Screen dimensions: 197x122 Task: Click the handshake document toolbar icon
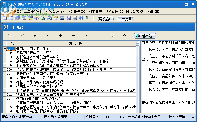56,18
